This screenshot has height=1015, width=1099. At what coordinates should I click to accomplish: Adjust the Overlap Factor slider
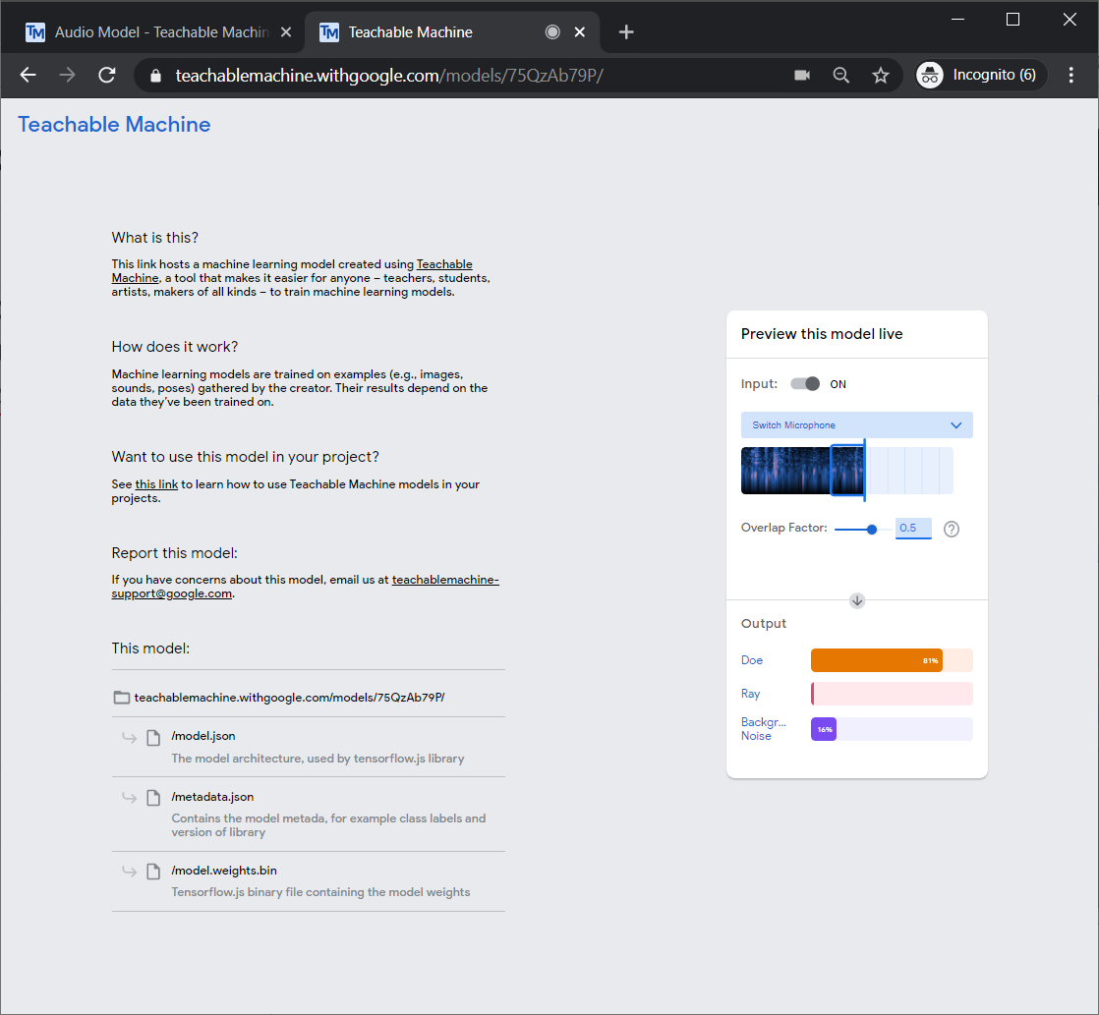pos(863,530)
